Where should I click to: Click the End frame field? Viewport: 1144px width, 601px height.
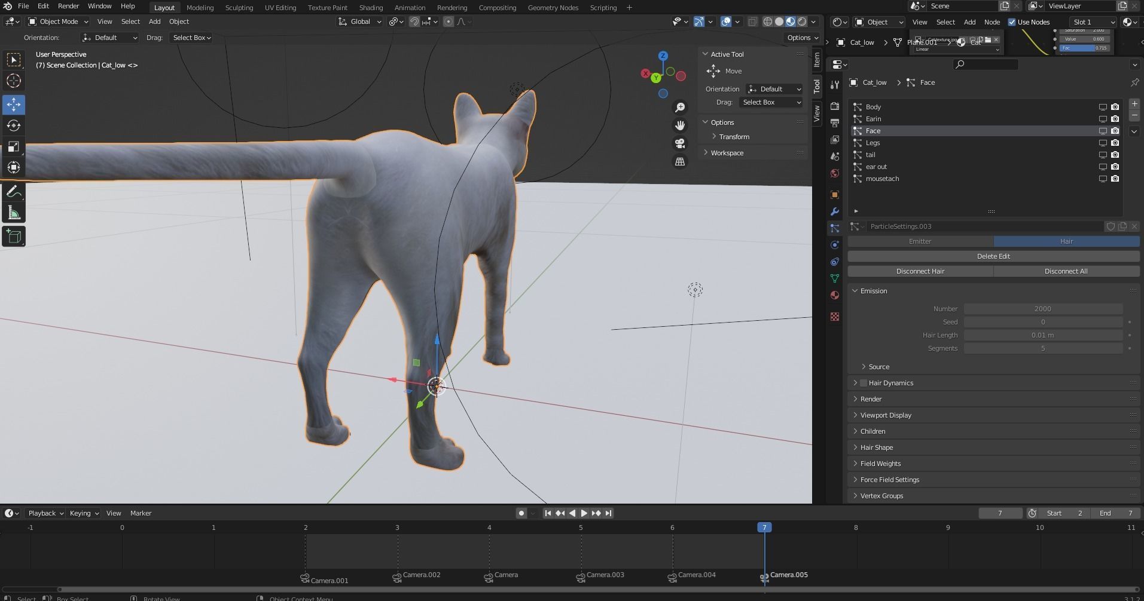point(1116,513)
